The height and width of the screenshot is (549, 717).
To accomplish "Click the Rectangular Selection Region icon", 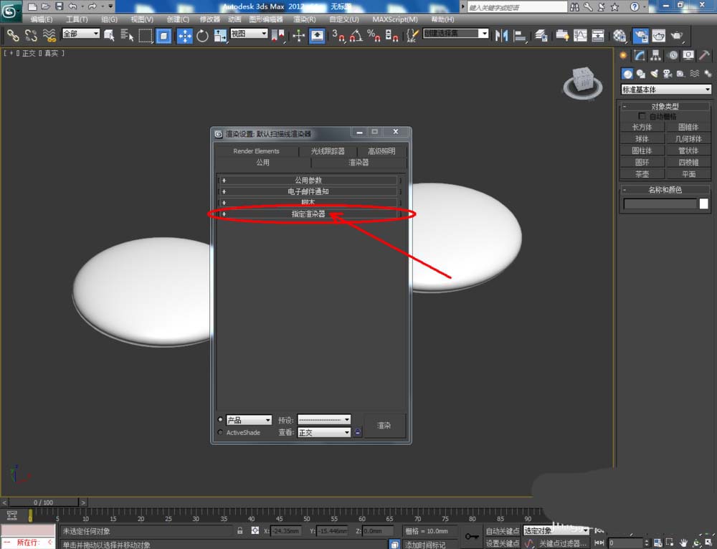I will tap(146, 36).
